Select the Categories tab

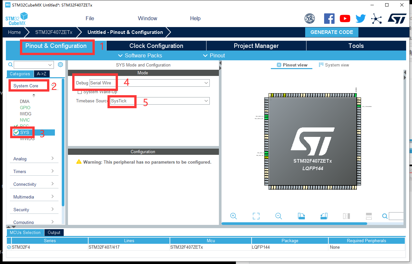[x=20, y=74]
